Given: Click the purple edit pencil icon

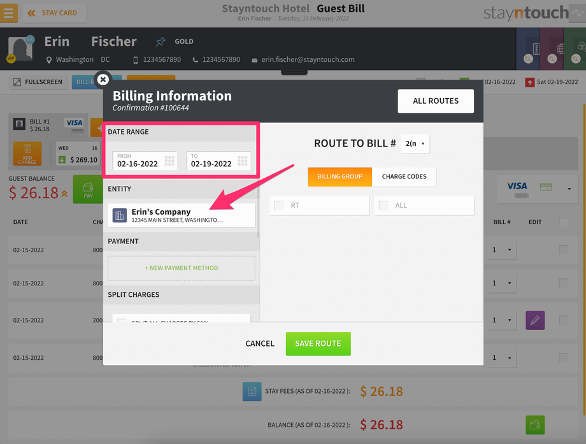Looking at the screenshot, I should 535,320.
